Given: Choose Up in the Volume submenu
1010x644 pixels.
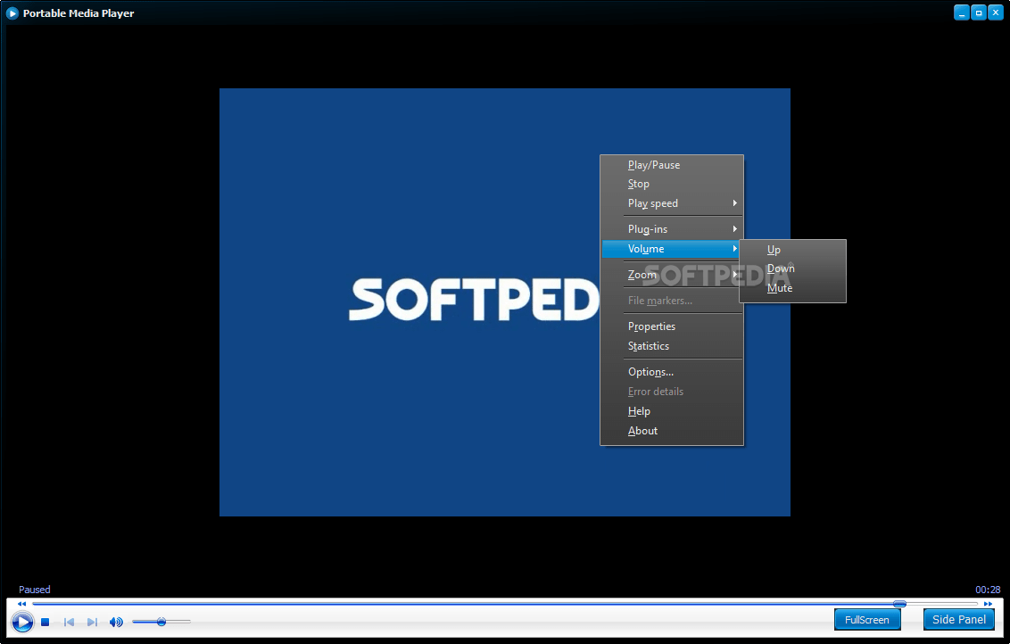Looking at the screenshot, I should coord(793,250).
